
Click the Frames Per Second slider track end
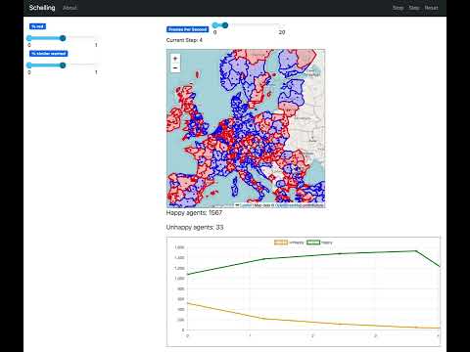pos(279,25)
